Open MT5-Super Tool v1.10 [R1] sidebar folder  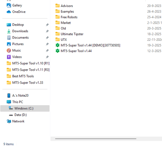click(28, 63)
